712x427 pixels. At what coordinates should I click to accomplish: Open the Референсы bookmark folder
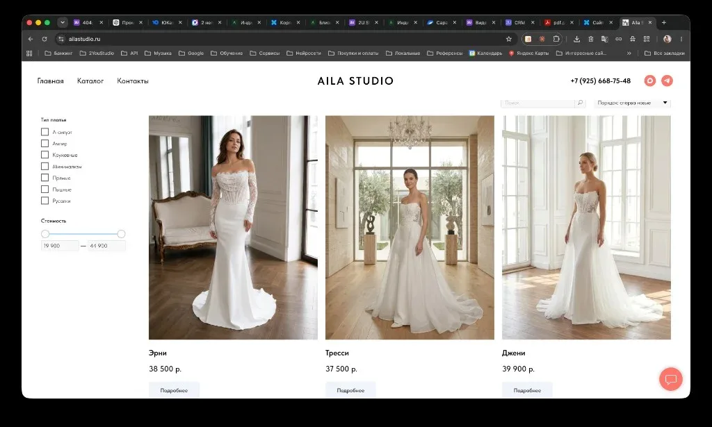click(444, 53)
